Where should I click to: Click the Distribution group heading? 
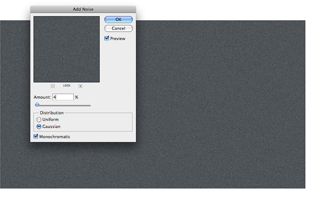point(51,112)
